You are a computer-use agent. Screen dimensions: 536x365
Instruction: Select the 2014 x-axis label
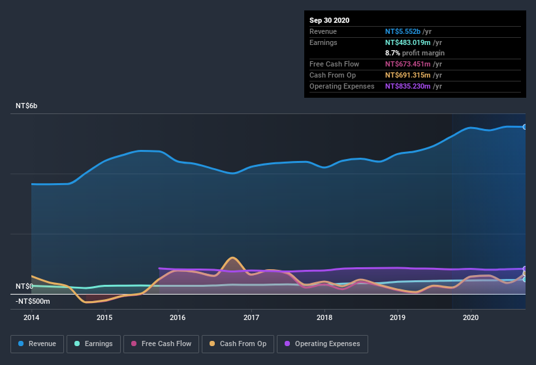point(31,318)
